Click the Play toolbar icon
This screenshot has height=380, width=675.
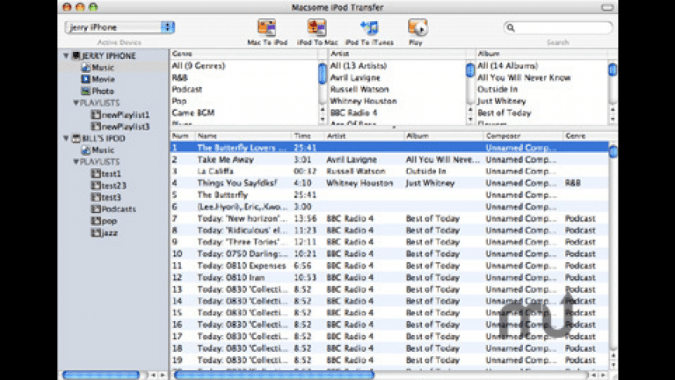click(417, 28)
